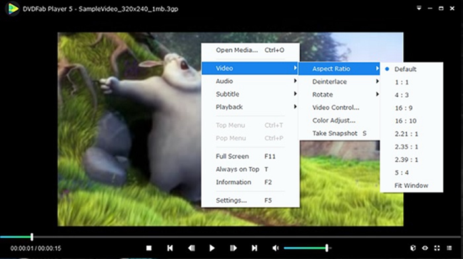Maximize the DVDFab Player window
The width and height of the screenshot is (463, 259).
(441, 9)
